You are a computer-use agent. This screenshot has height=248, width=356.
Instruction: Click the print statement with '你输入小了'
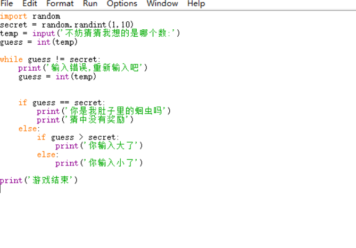[99, 163]
